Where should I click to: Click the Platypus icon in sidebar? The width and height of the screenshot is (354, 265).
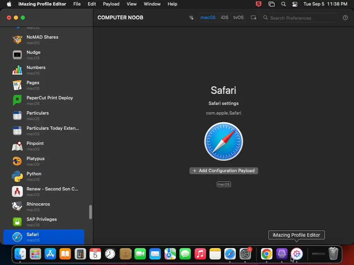(17, 161)
